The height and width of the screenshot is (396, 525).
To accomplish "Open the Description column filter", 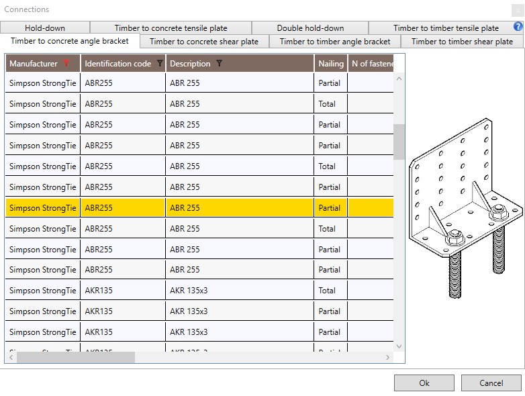I will (219, 63).
